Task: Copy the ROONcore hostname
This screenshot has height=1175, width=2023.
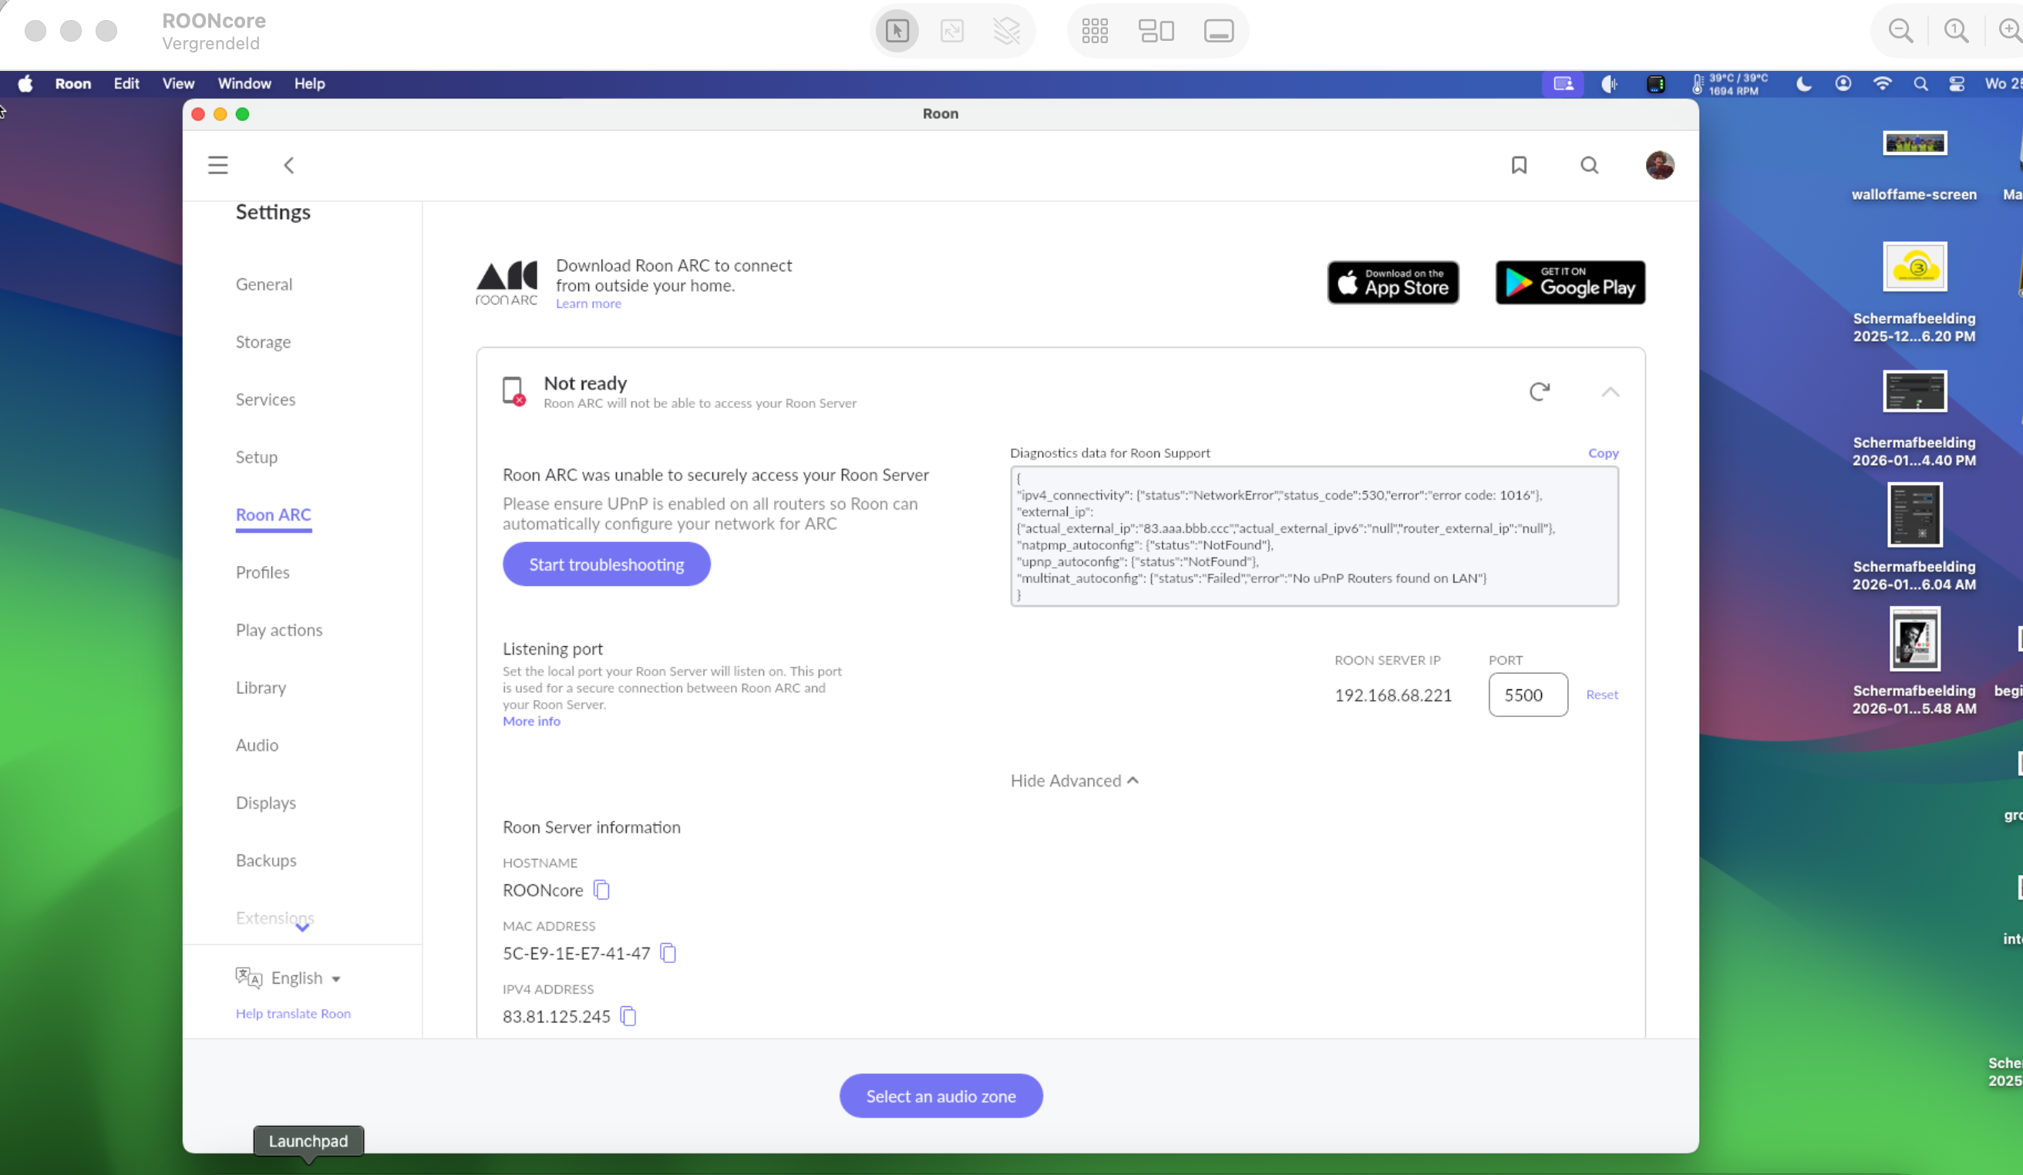Action: 601,890
